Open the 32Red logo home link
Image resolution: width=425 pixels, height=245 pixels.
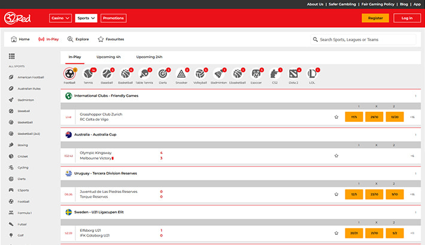coord(17,18)
